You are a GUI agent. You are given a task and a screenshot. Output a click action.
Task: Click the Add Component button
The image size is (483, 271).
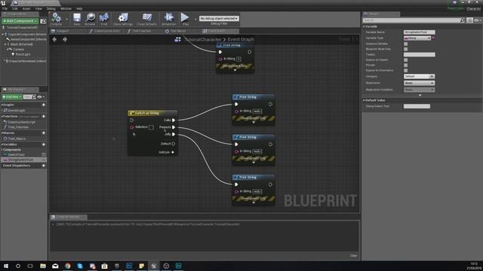(x=20, y=21)
